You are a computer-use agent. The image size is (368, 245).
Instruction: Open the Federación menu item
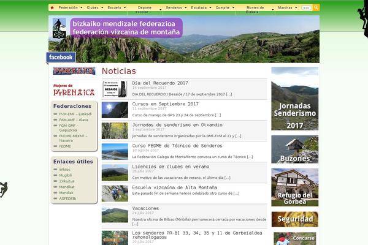(68, 8)
